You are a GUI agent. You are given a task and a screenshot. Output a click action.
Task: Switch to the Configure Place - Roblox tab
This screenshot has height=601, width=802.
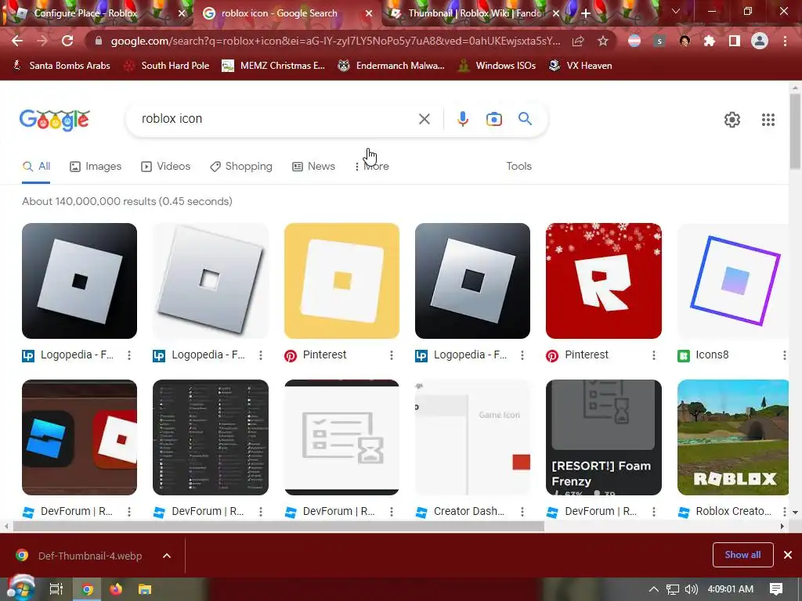85,13
